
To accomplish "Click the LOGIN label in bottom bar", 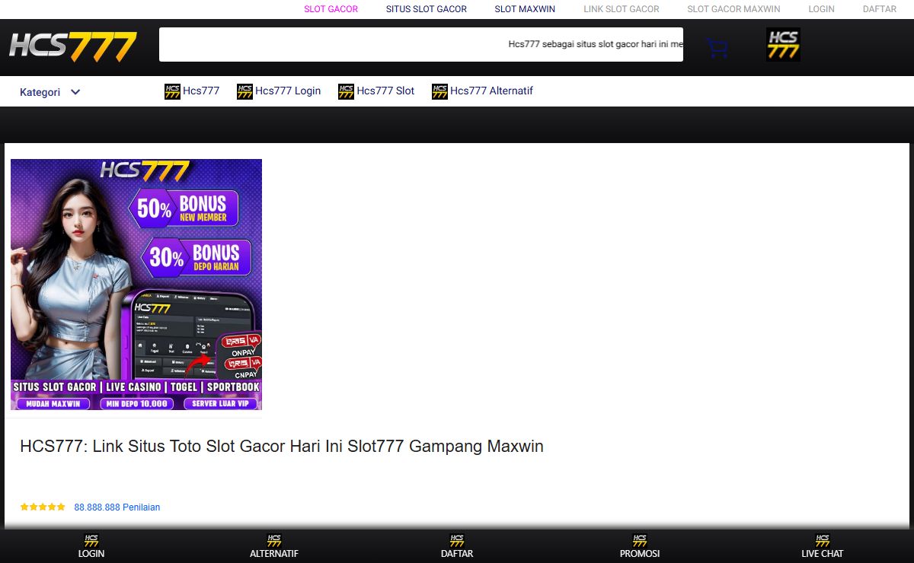I will (x=91, y=554).
